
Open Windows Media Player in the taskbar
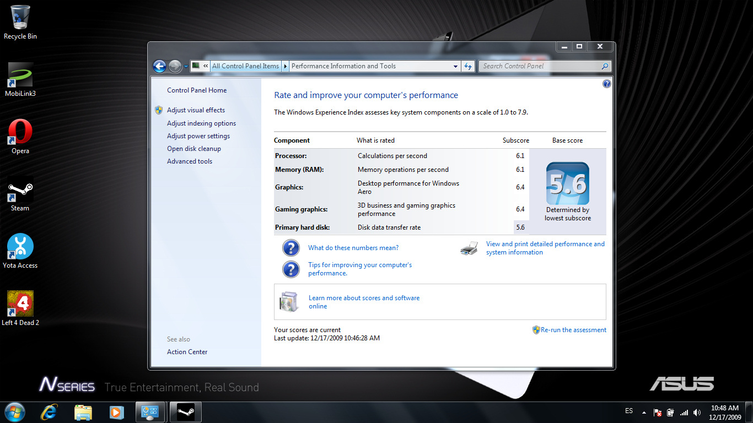click(x=116, y=411)
